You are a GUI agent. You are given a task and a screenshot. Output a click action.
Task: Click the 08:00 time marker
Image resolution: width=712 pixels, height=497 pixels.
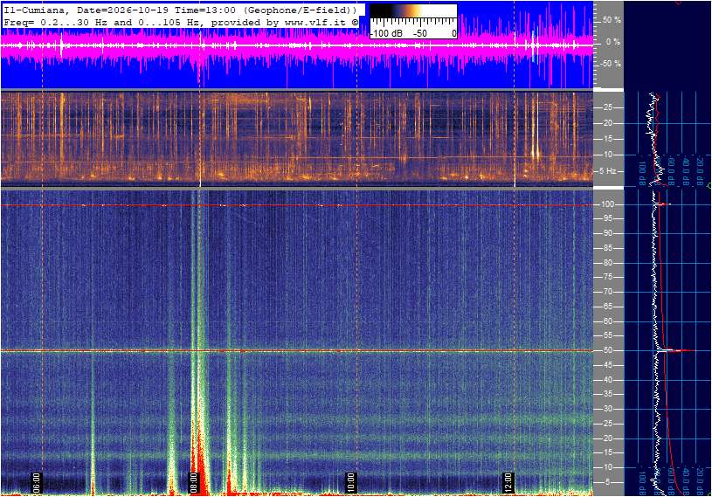[193, 483]
